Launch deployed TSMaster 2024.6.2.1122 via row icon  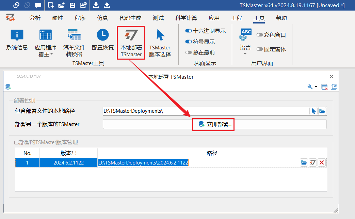[313, 162]
